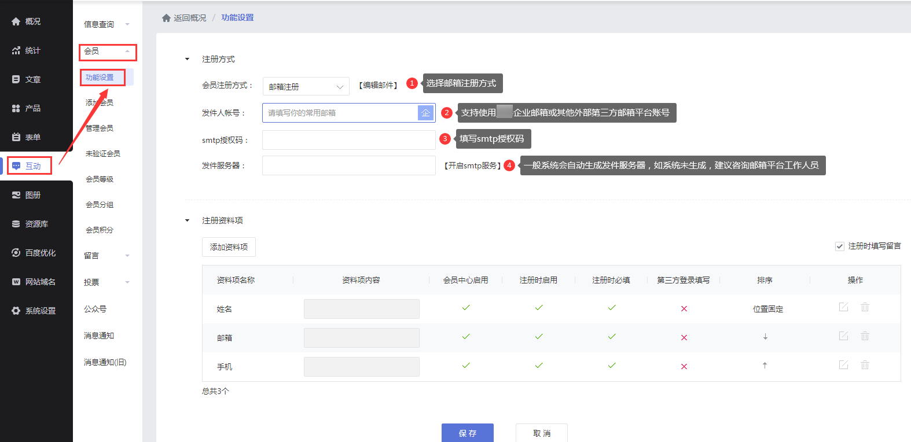This screenshot has width=911, height=442.
Task: Click the 资源库 database icon
Action: click(x=16, y=224)
